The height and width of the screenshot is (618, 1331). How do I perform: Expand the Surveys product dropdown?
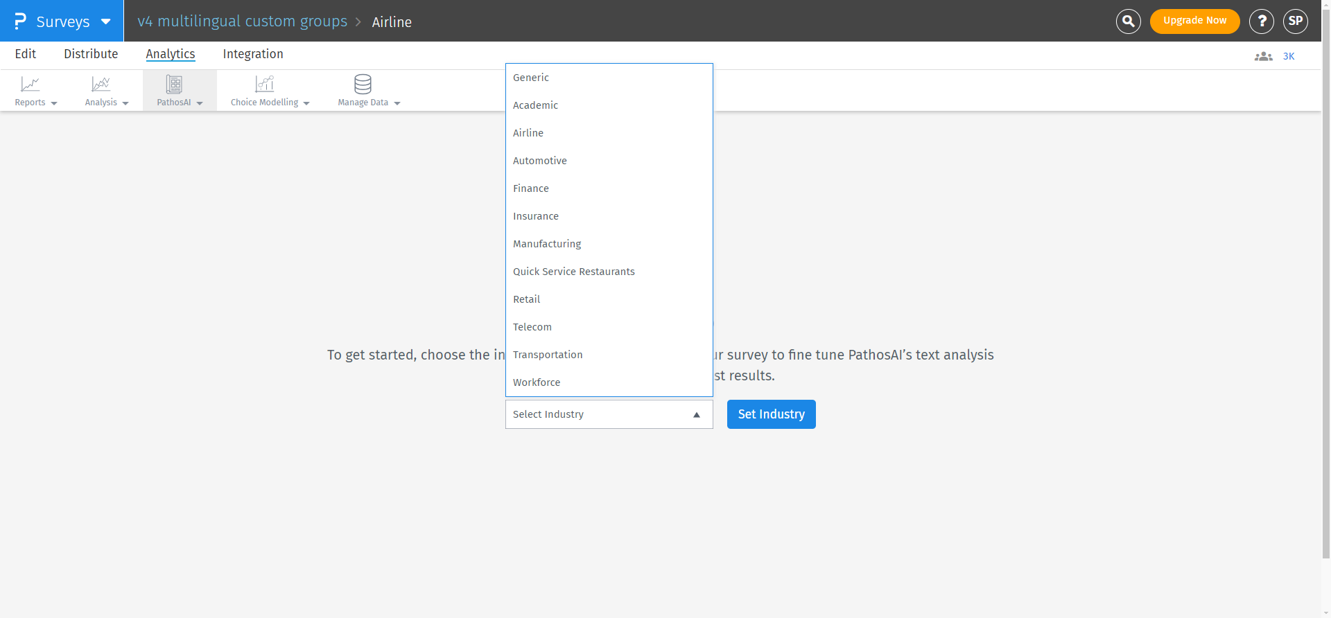click(x=106, y=21)
